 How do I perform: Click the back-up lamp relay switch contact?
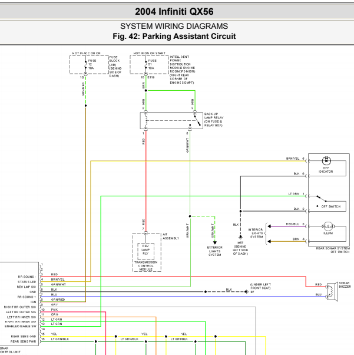[x=197, y=121]
